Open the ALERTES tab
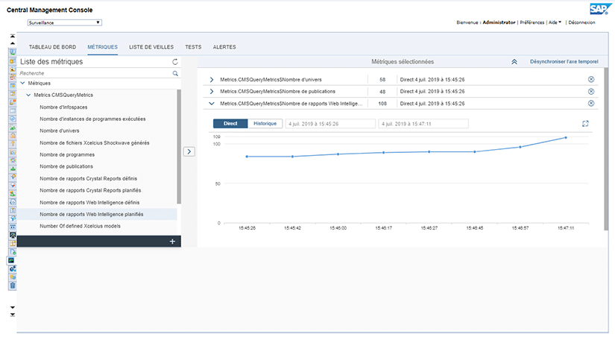This screenshot has width=615, height=343. point(224,47)
